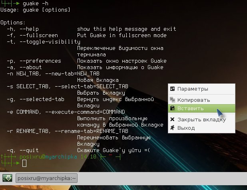Click the 'Options:' heading line

(x=13, y=23)
